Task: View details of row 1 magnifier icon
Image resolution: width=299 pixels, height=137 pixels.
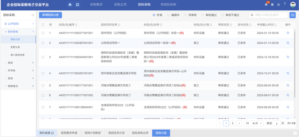Action: click(x=288, y=33)
